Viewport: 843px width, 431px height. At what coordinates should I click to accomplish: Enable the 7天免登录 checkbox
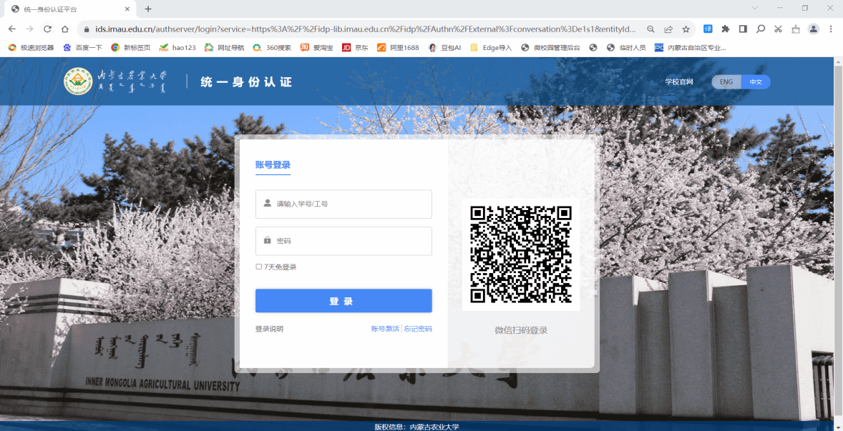[258, 267]
